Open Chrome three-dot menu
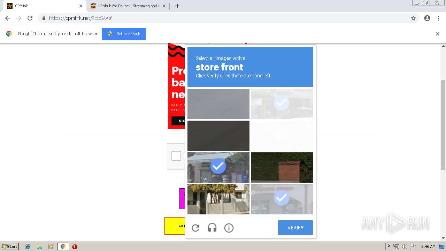Image resolution: width=446 pixels, height=251 pixels. [438, 18]
